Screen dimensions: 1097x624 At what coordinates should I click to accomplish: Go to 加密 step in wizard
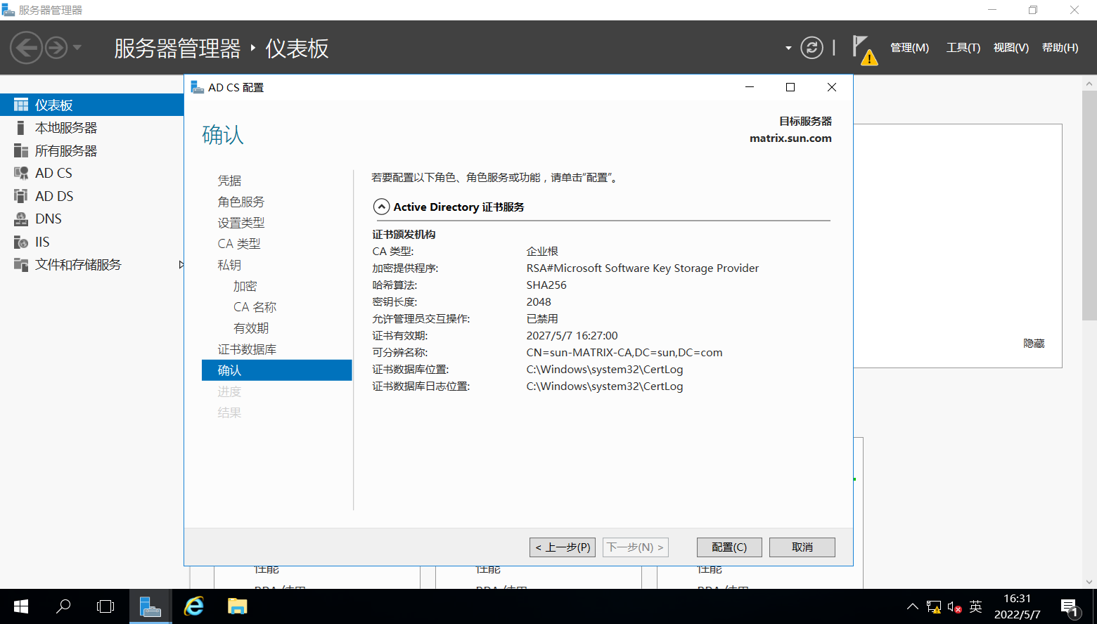tap(245, 286)
